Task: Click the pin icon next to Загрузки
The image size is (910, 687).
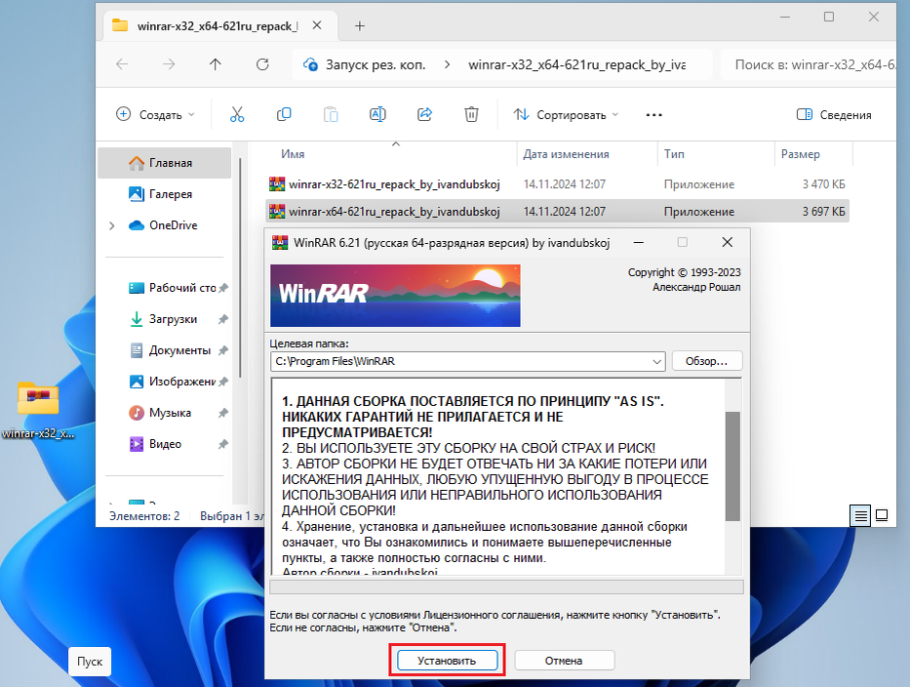Action: [x=223, y=319]
